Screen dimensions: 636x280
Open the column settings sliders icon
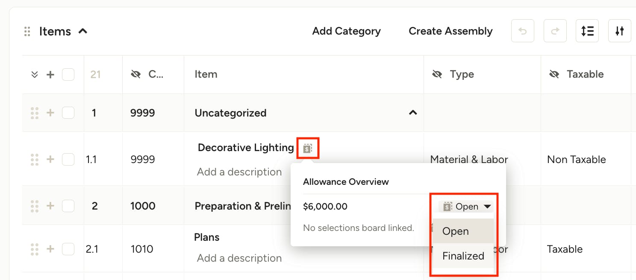point(620,31)
